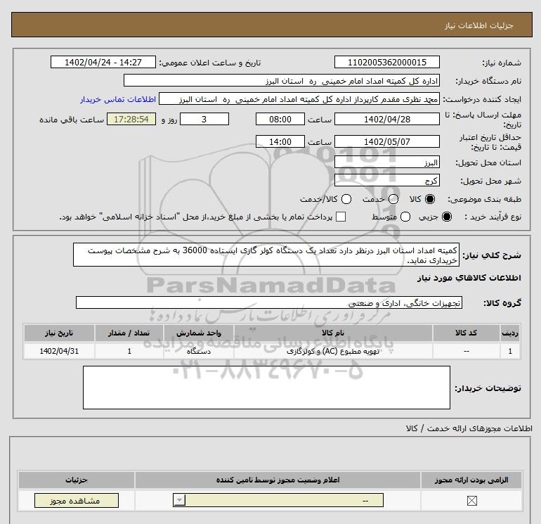This screenshot has width=541, height=524.
Task: Select the خدمت radio button
Action: (393, 199)
